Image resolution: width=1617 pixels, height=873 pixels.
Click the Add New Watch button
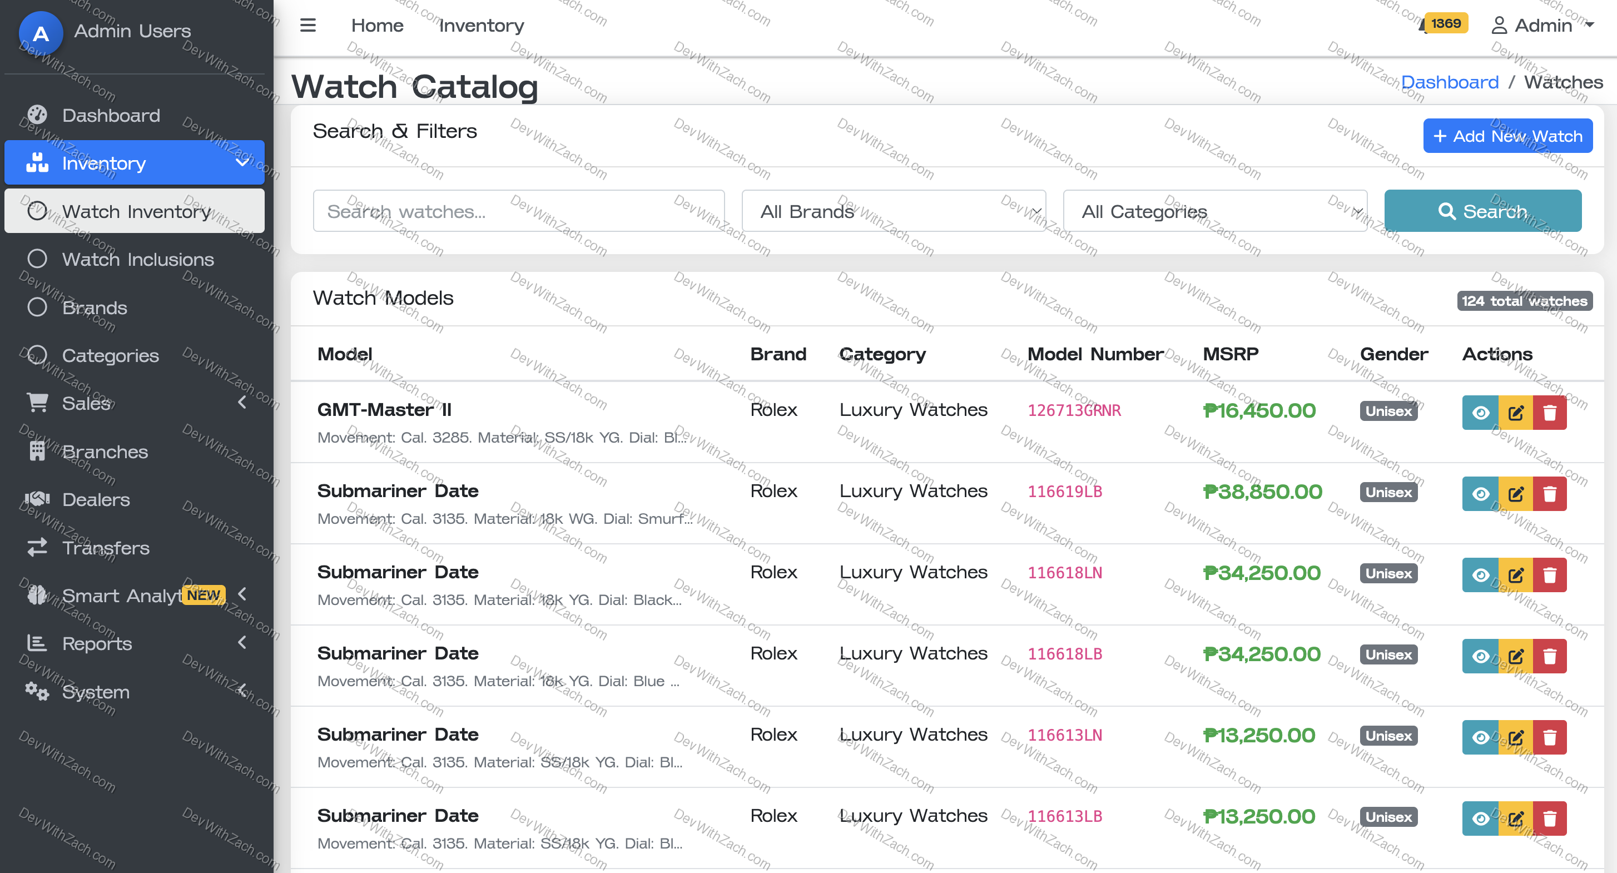click(x=1507, y=136)
